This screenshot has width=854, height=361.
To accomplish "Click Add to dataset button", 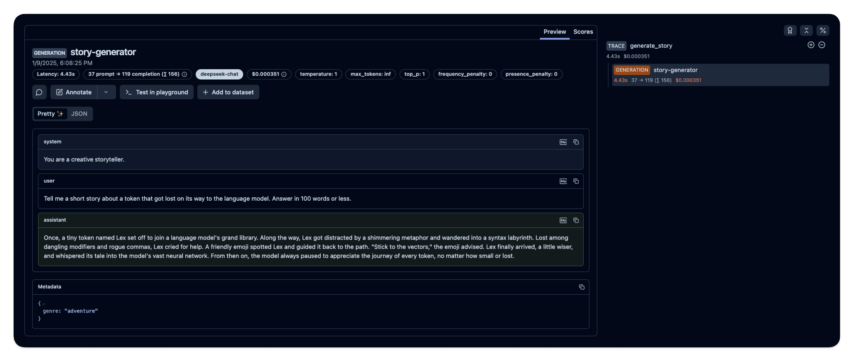I will tap(228, 92).
